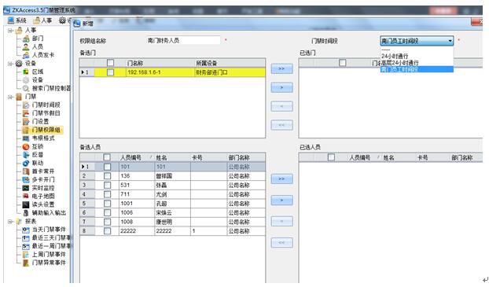
Task: Choose 南门员工时间段 highlighted dropdown option
Action: tap(417, 69)
